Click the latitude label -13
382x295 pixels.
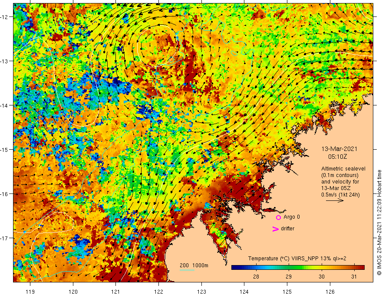[5, 61]
